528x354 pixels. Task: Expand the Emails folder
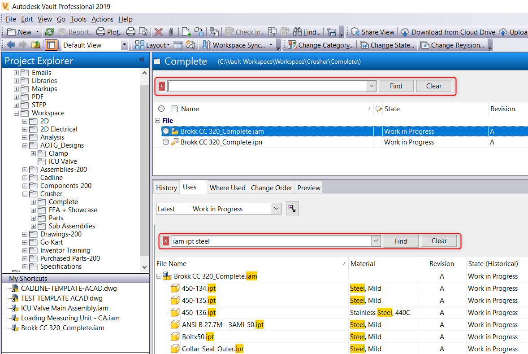[x=16, y=73]
